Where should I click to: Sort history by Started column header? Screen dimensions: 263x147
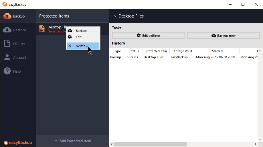pyautogui.click(x=217, y=51)
